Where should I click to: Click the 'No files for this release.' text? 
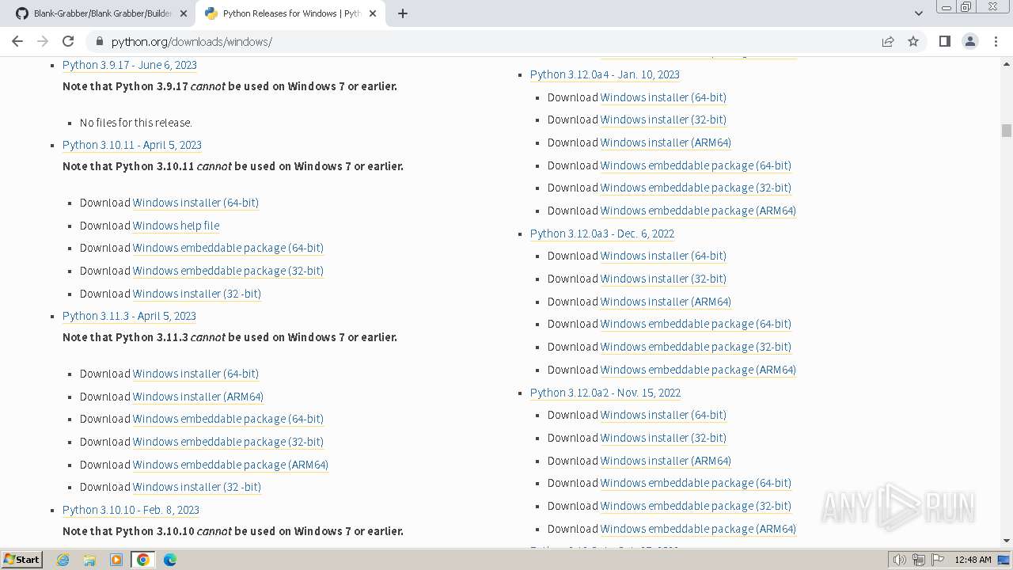136,123
